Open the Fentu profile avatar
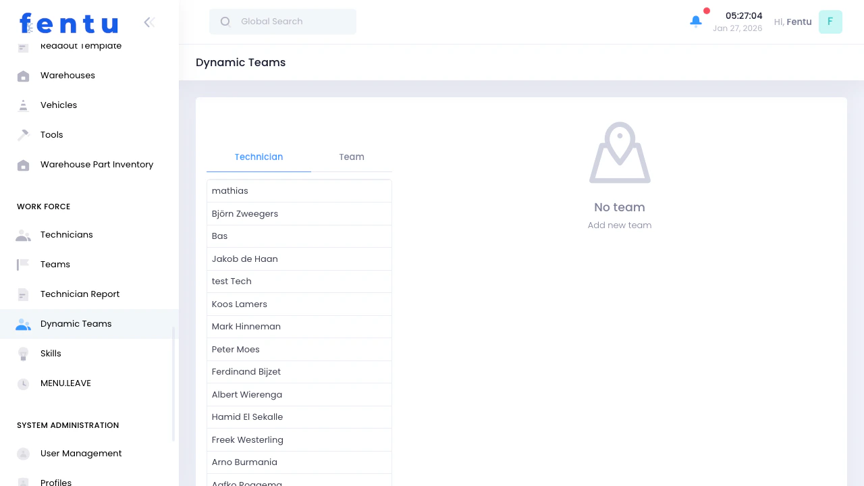This screenshot has width=864, height=486. 830,22
